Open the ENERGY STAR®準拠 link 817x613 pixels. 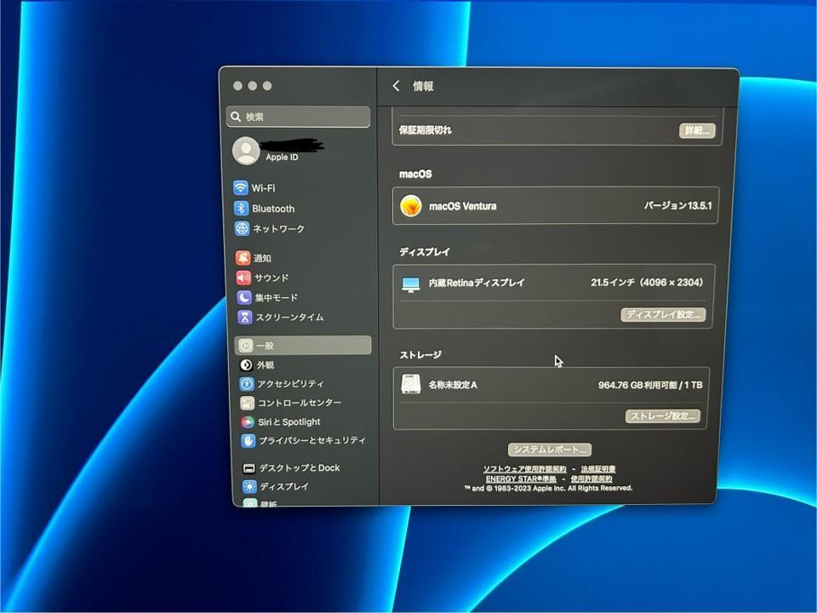(521, 478)
